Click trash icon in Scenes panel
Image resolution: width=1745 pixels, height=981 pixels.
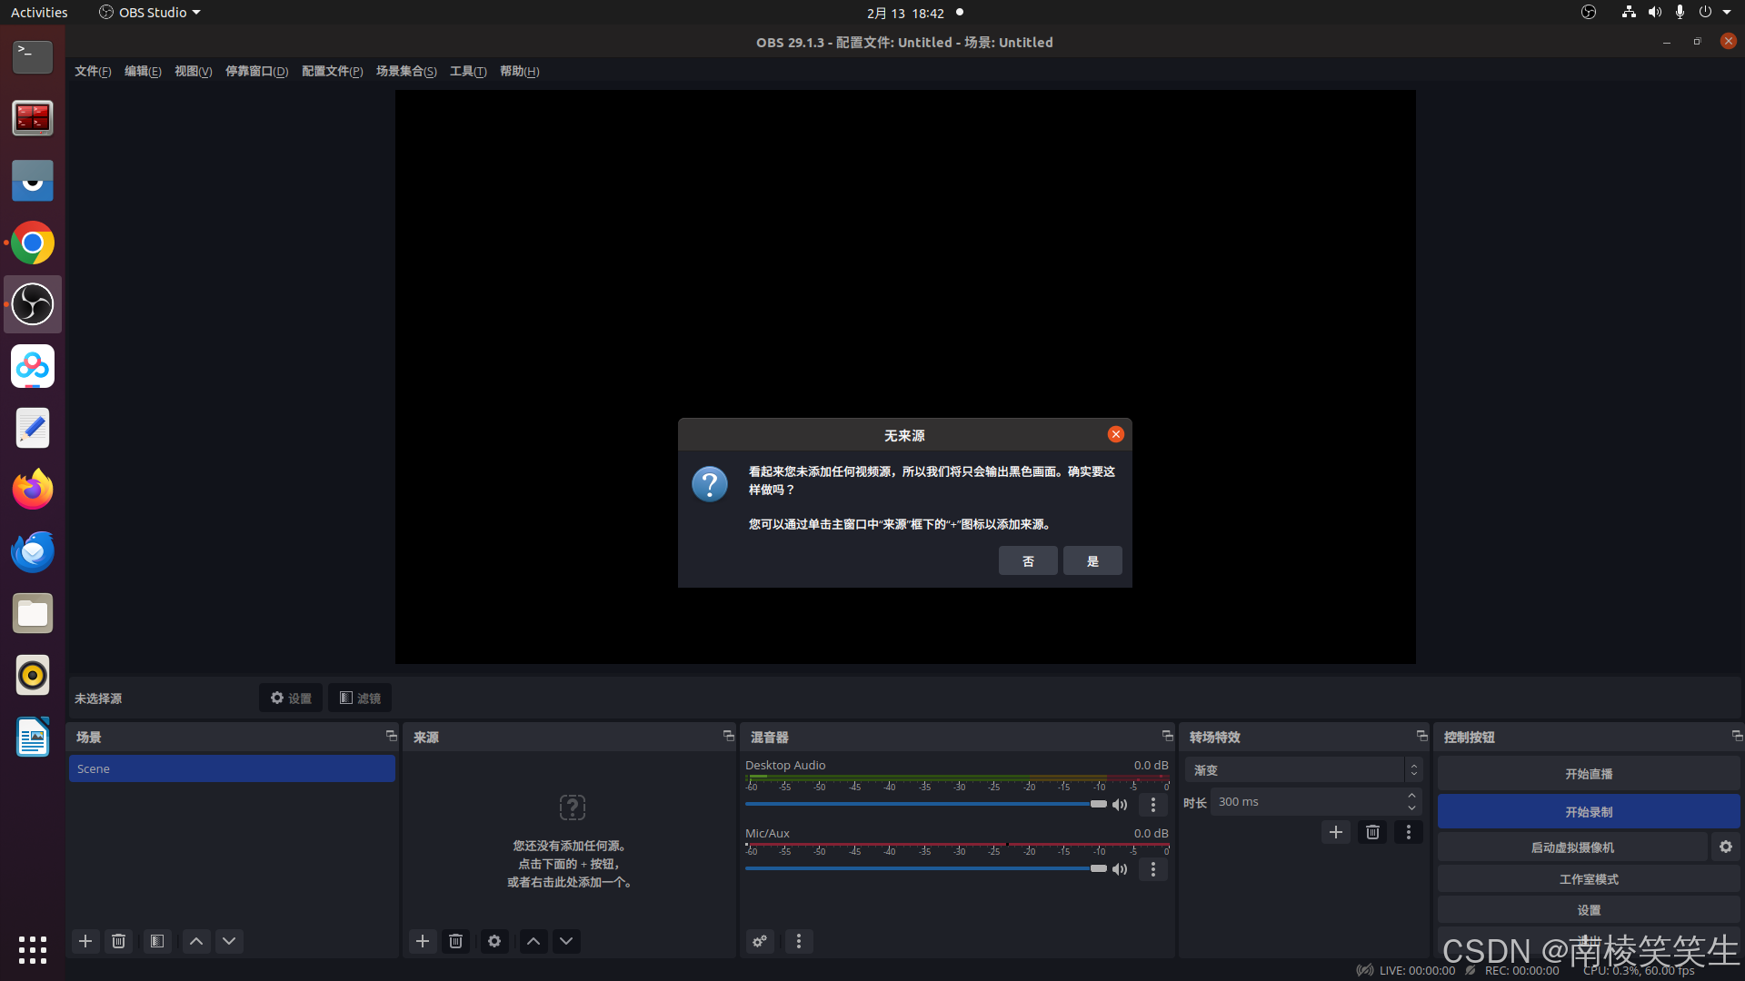(118, 941)
